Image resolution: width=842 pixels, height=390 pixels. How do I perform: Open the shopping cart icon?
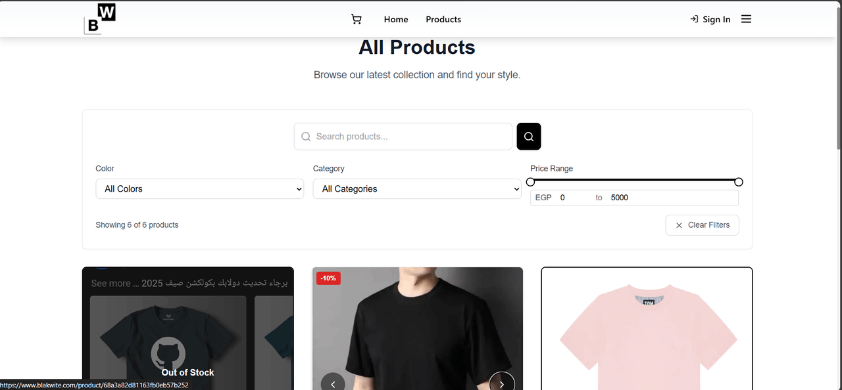click(357, 20)
